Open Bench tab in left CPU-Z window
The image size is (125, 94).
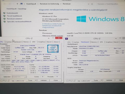(49, 42)
